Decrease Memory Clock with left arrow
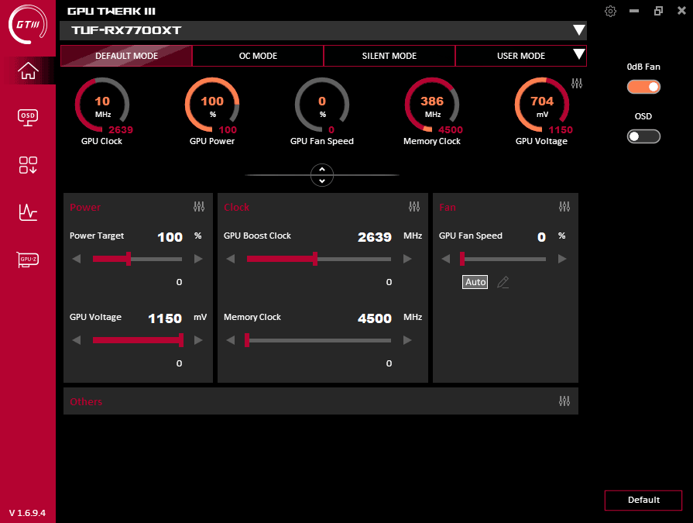This screenshot has width=693, height=523. 230,340
